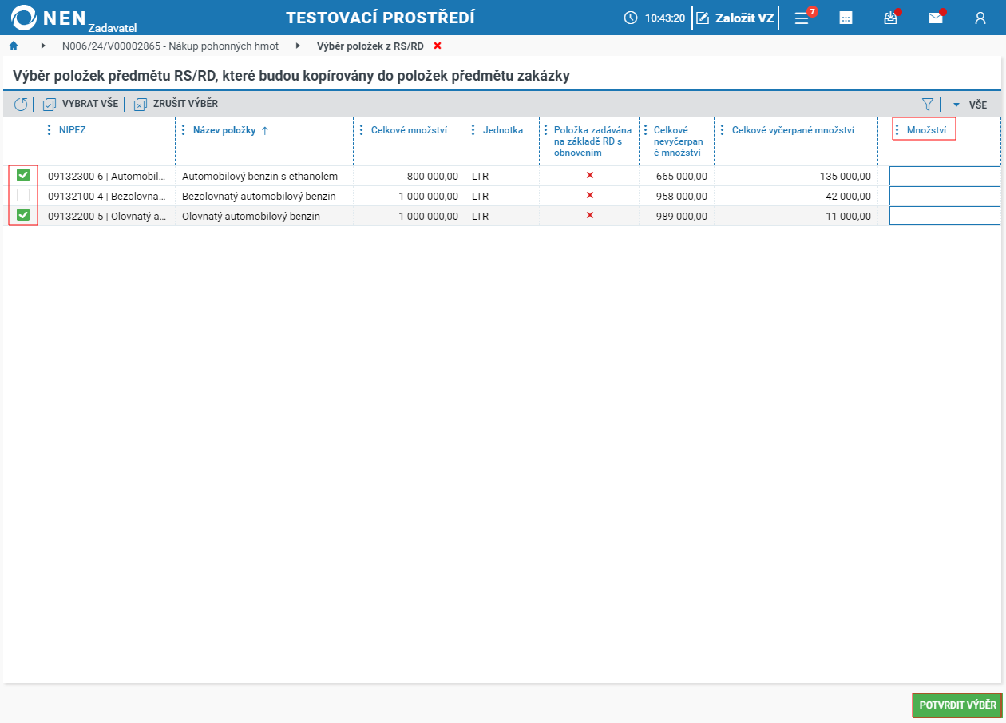Sort by the Celkové množství column header
1006x723 pixels.
point(409,130)
